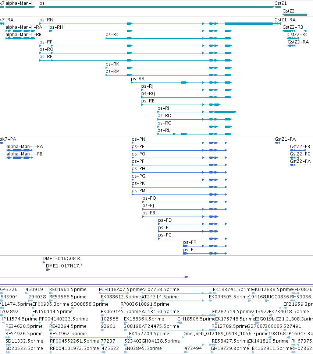Click feature DME1-016G08.R
Viewport: 313px width, 354px height.
pos(61,259)
